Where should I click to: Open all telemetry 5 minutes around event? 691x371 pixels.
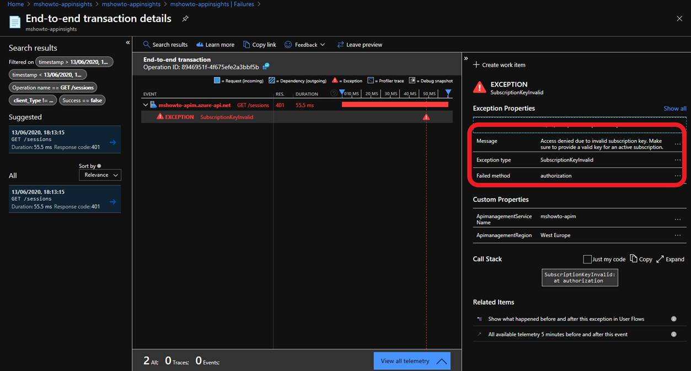coord(558,335)
